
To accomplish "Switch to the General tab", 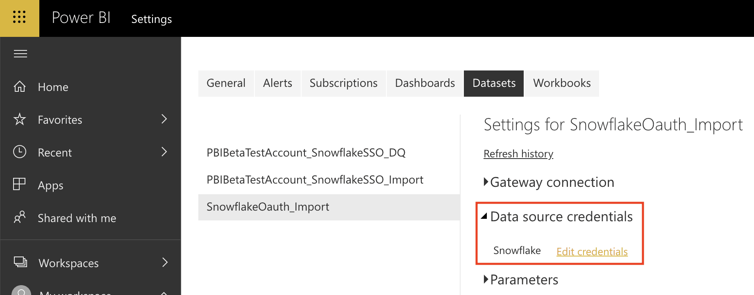I will tap(226, 83).
